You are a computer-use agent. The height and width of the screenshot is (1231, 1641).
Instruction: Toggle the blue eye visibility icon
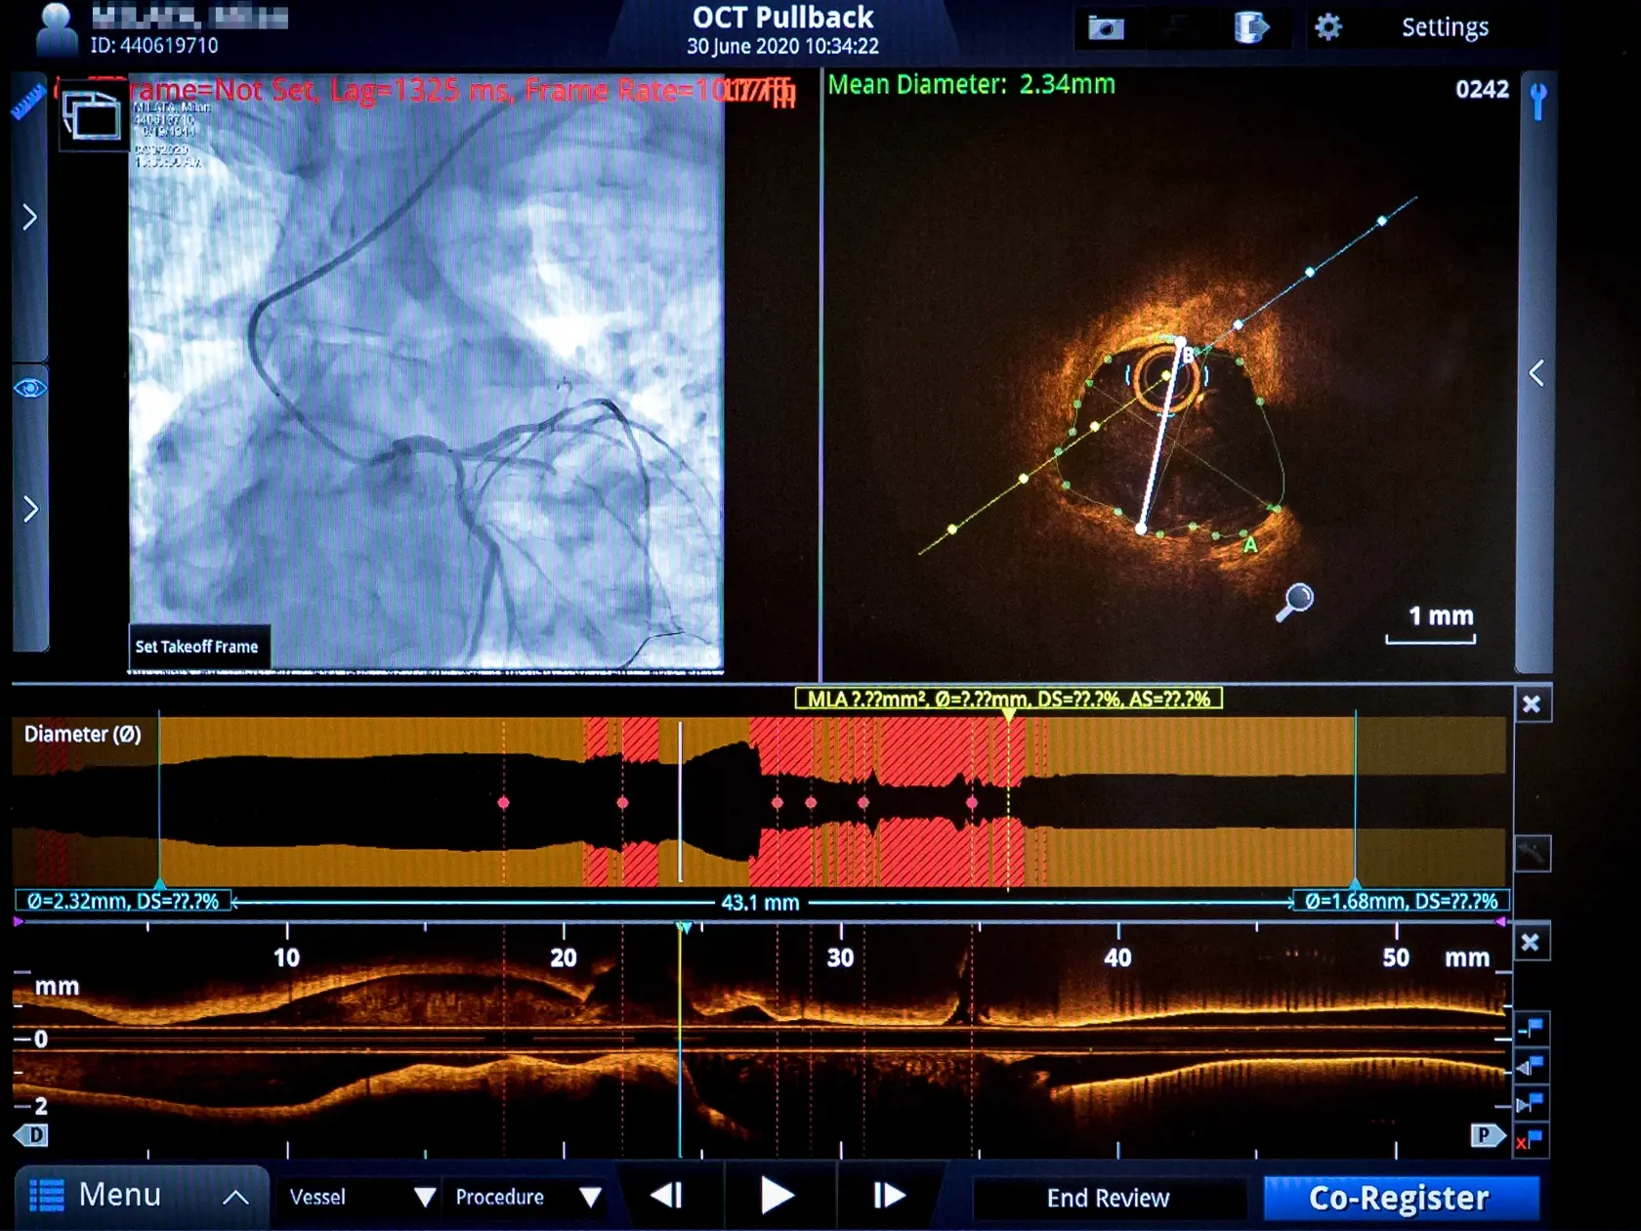pyautogui.click(x=29, y=389)
